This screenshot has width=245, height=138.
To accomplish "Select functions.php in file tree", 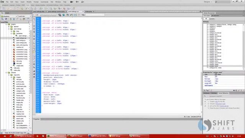I will click(x=20, y=98).
